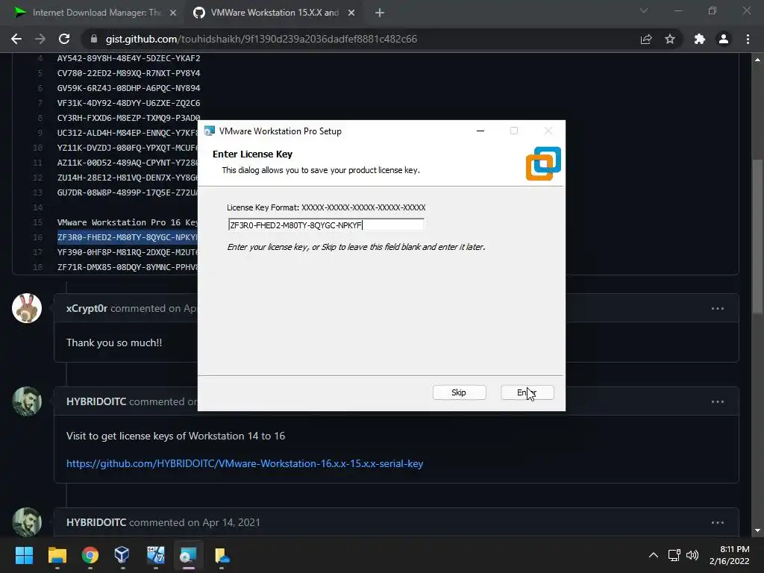The width and height of the screenshot is (764, 573).
Task: Open options menu on xCrypt0r comment
Action: click(718, 308)
